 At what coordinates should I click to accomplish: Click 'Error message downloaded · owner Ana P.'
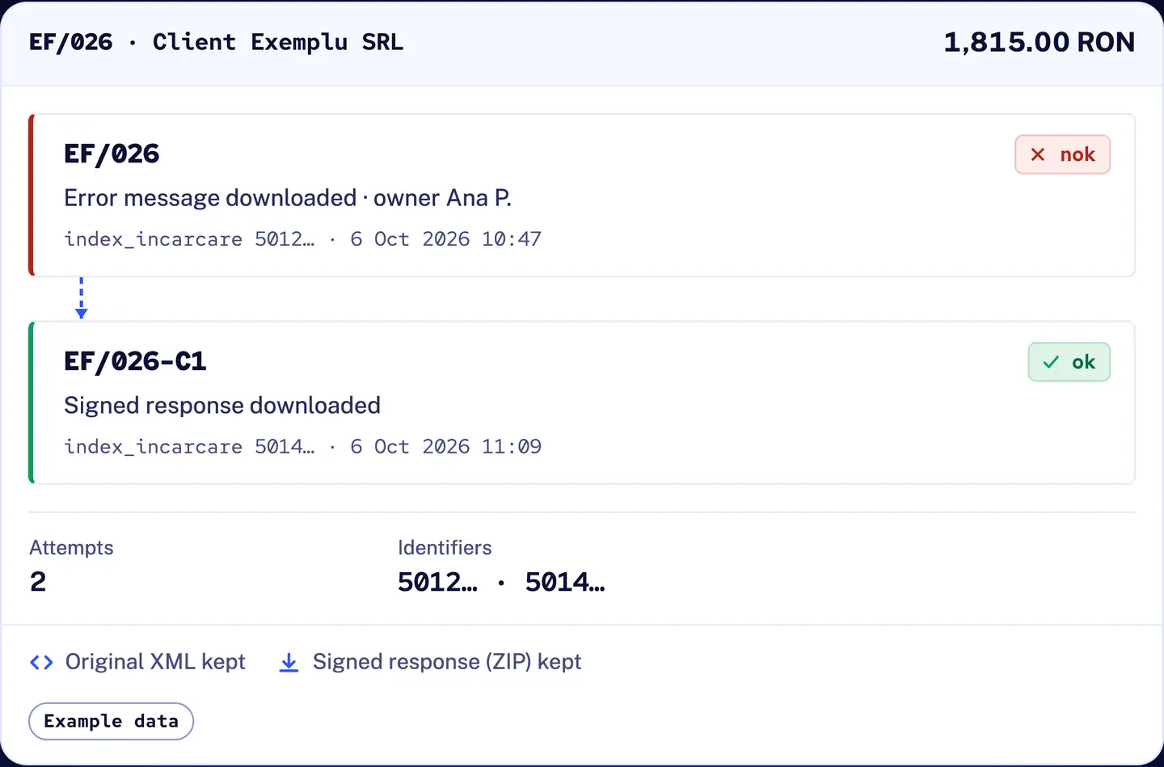pos(288,198)
